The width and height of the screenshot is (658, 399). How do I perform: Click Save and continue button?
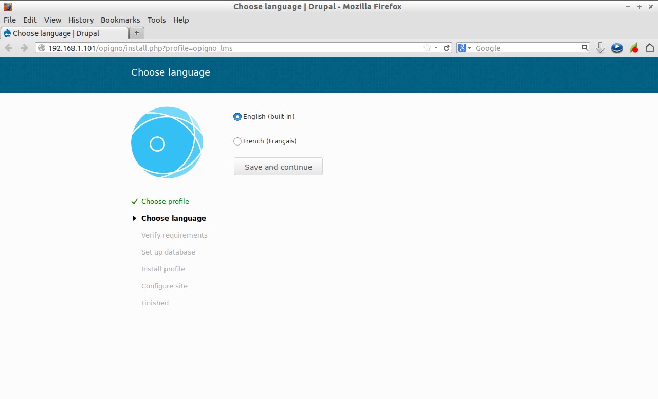[278, 167]
